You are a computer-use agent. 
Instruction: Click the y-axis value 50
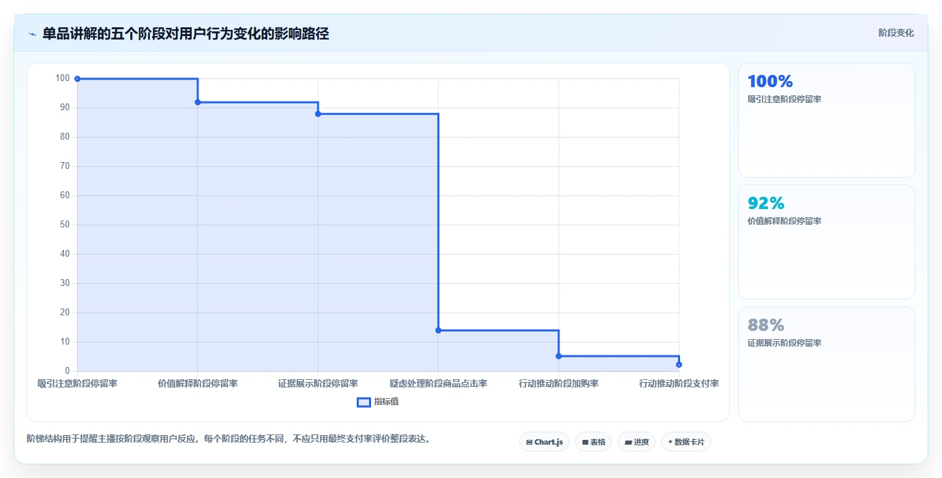point(65,225)
